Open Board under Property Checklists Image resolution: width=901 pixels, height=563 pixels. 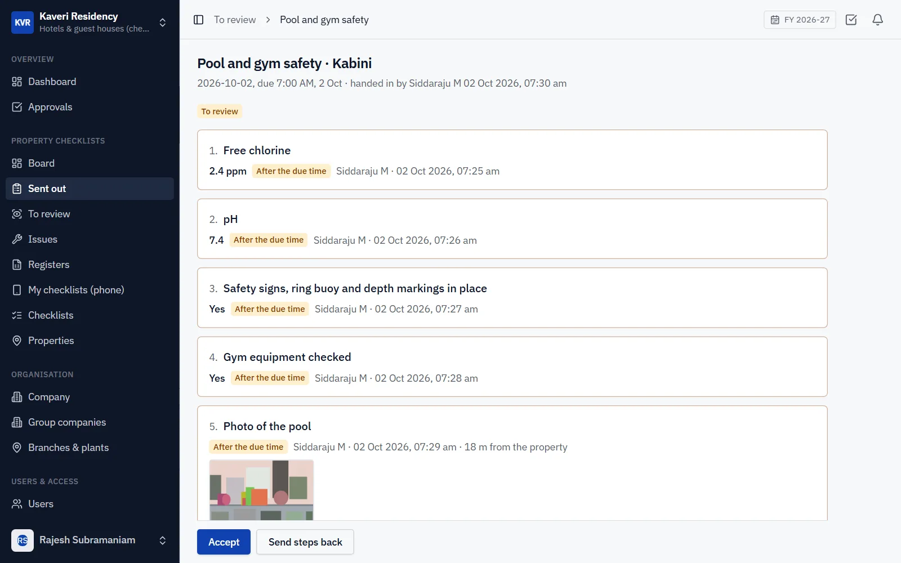90,163
